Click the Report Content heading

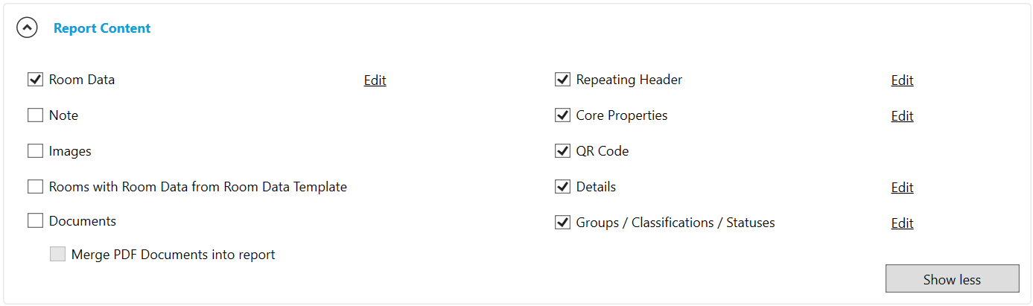[102, 28]
